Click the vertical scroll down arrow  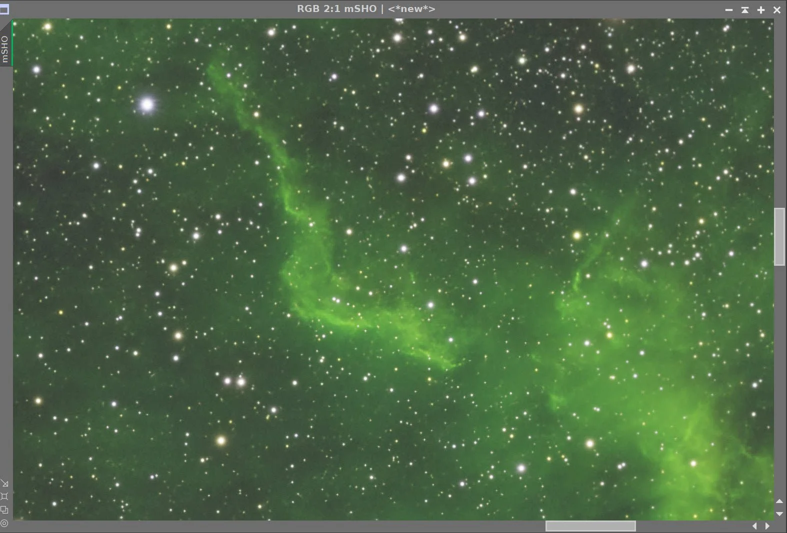(779, 514)
